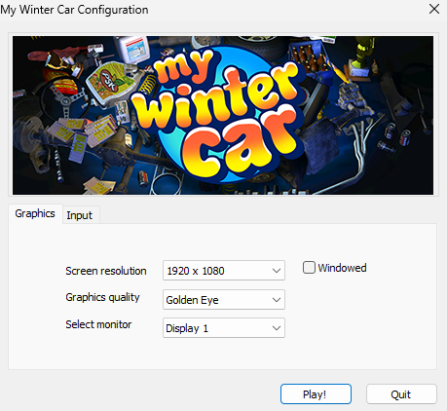Click the chevron next to Display 1
This screenshot has width=447, height=411.
(x=277, y=328)
